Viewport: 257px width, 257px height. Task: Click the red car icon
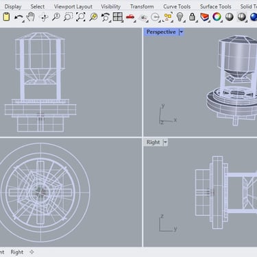(x=130, y=17)
